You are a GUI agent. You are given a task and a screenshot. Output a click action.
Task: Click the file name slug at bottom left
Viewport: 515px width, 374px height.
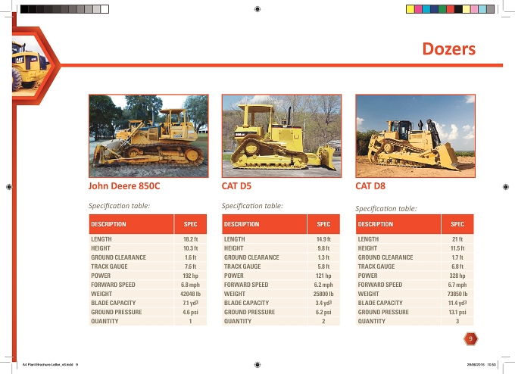[50, 364]
